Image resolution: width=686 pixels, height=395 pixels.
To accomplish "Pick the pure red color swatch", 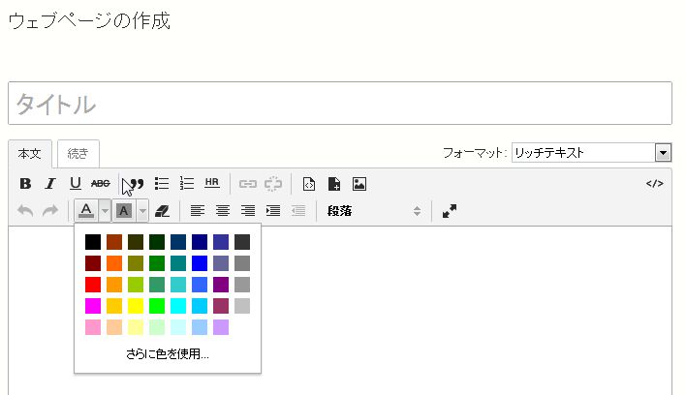I will pos(93,285).
